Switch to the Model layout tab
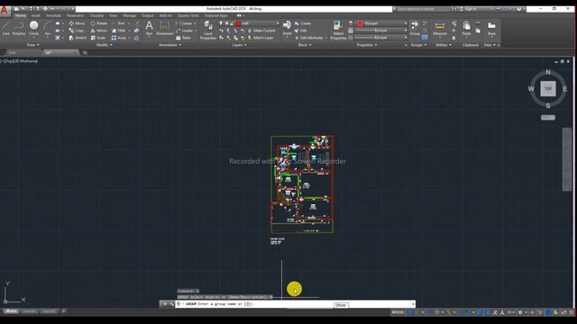The image size is (577, 324). (11, 311)
